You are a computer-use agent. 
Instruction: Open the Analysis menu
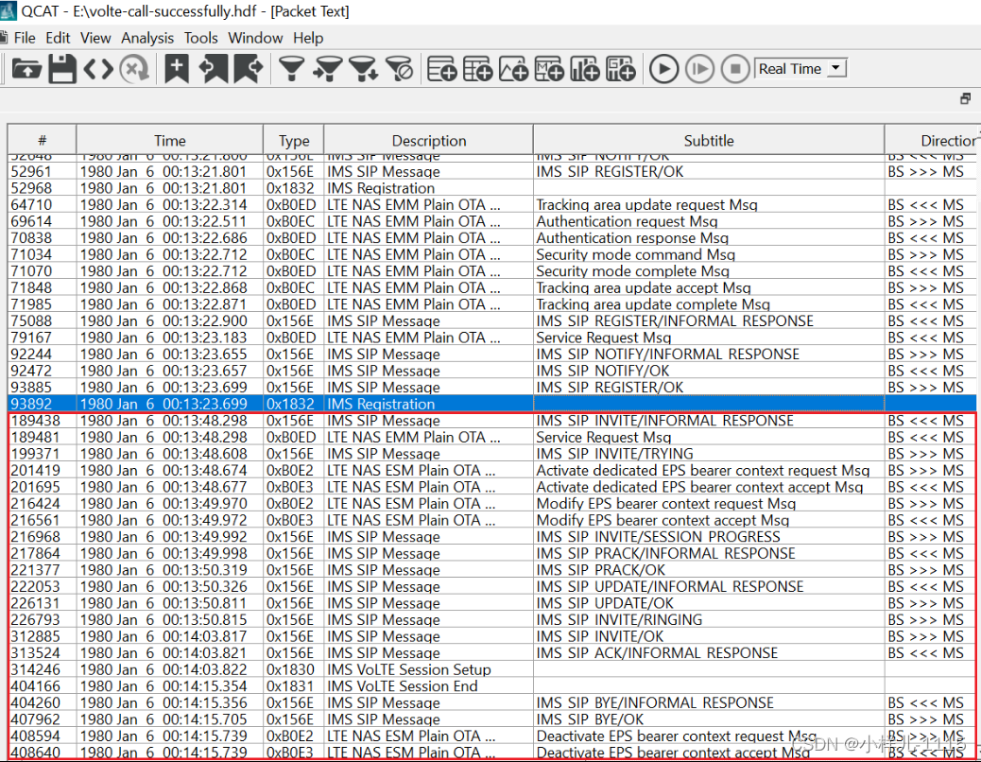(147, 38)
